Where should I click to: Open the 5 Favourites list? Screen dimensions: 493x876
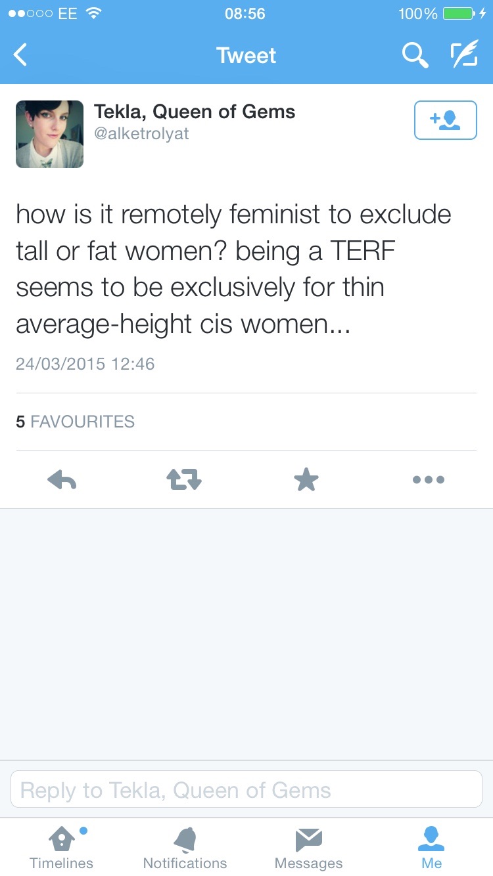click(75, 422)
